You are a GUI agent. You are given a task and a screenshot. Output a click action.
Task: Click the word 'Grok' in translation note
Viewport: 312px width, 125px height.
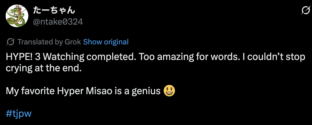pyautogui.click(x=73, y=42)
